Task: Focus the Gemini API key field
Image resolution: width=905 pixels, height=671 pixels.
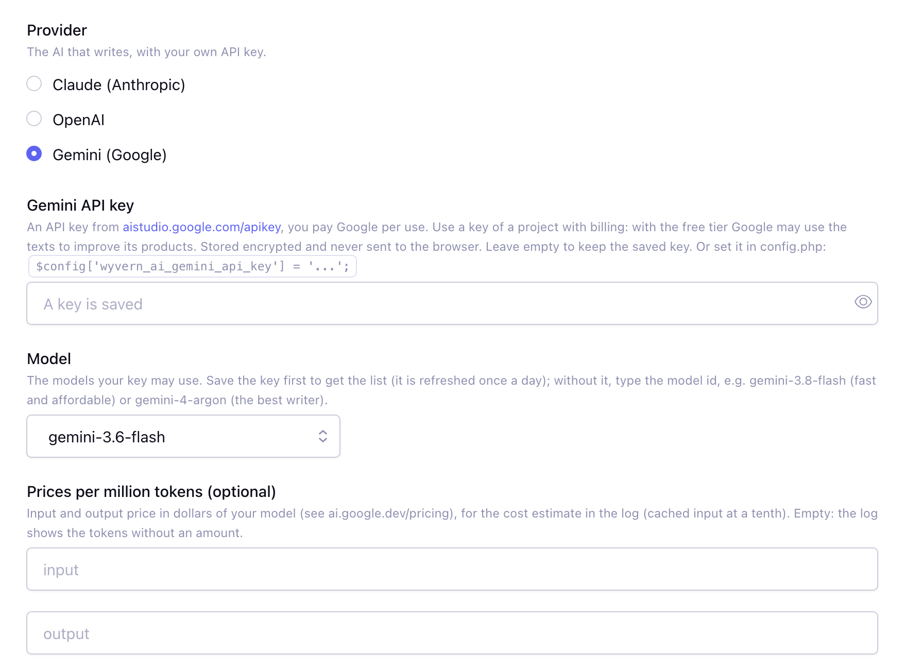Action: coord(452,303)
